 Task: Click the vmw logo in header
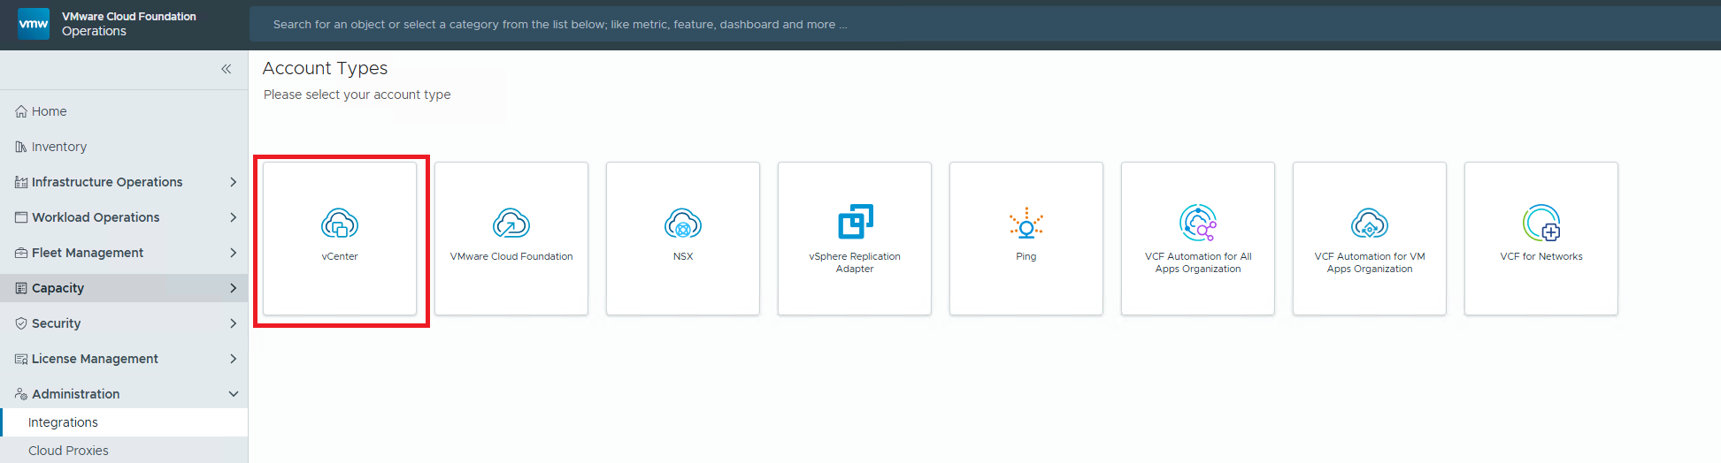click(x=34, y=24)
